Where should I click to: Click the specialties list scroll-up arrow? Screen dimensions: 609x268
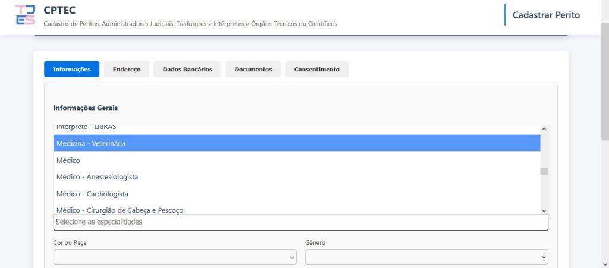pyautogui.click(x=544, y=129)
